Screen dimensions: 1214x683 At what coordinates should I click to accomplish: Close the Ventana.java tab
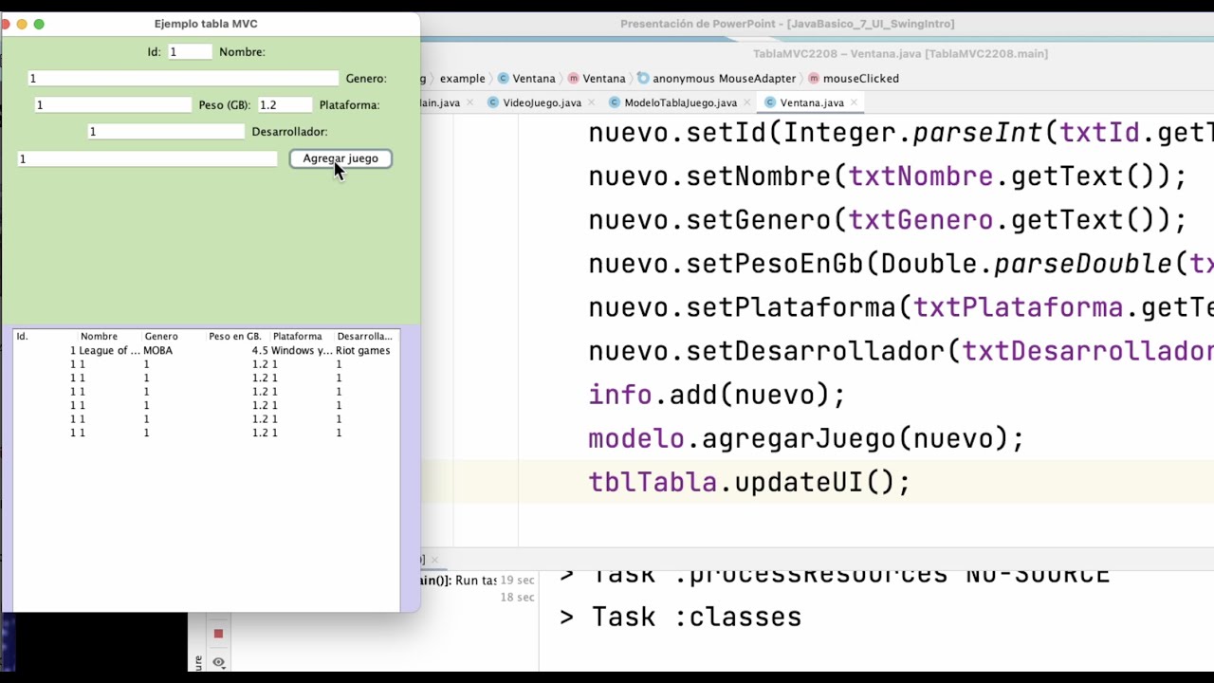[x=854, y=102]
